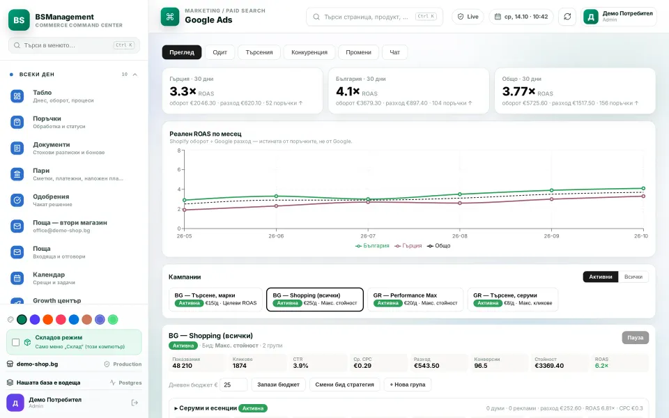Select the Всички campaigns filter
669x418 pixels.
[x=633, y=277]
